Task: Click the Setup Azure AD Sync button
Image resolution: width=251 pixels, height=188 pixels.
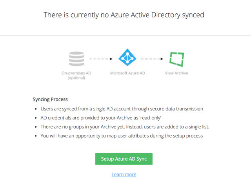Action: [x=124, y=159]
